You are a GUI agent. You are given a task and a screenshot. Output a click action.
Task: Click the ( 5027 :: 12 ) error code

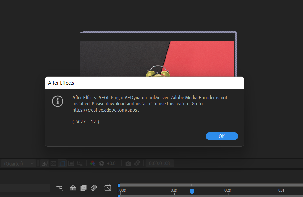[x=86, y=122]
